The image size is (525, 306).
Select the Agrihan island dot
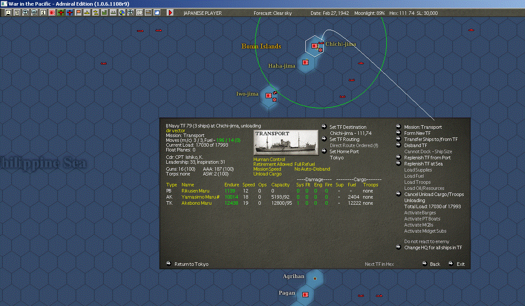(x=315, y=278)
